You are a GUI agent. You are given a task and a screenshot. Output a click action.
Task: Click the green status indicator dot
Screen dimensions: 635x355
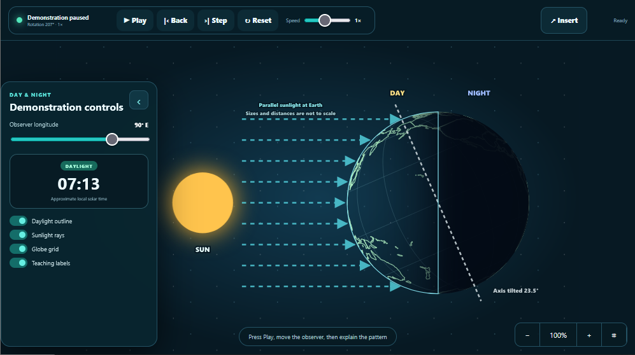[x=19, y=20]
